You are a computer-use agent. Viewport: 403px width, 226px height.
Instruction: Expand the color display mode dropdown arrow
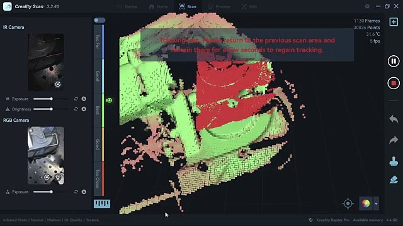[376, 203]
